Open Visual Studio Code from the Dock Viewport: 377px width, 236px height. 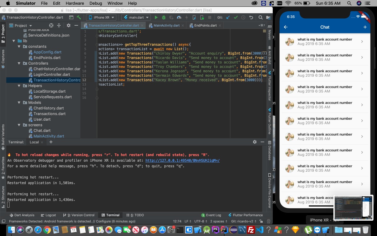260,230
